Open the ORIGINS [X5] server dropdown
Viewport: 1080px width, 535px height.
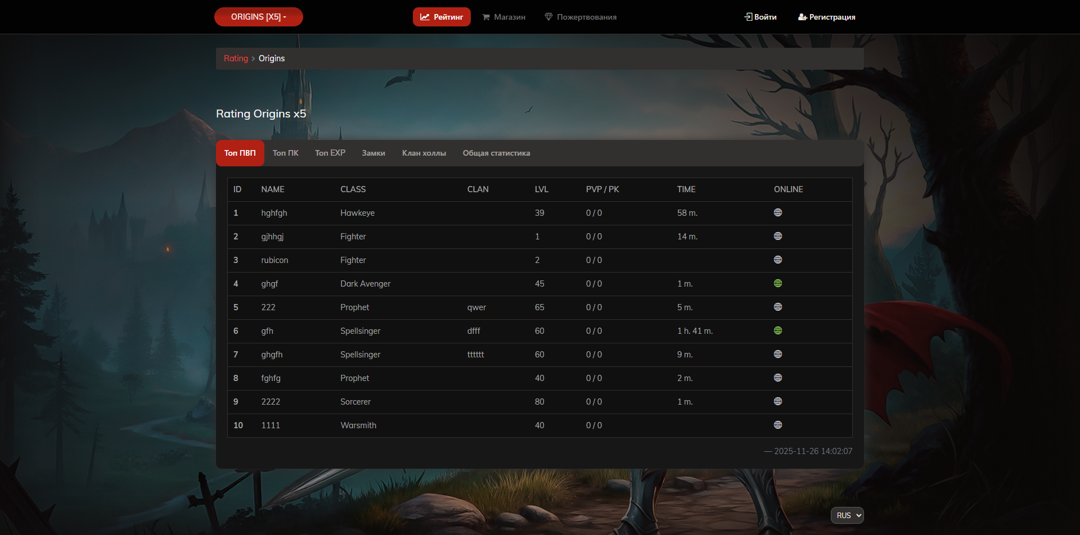259,17
